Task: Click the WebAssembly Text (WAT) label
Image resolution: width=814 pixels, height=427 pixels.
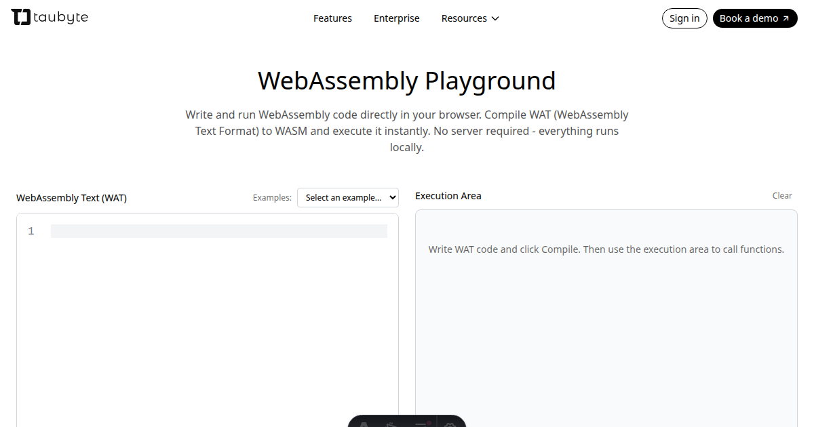Action: tap(71, 198)
